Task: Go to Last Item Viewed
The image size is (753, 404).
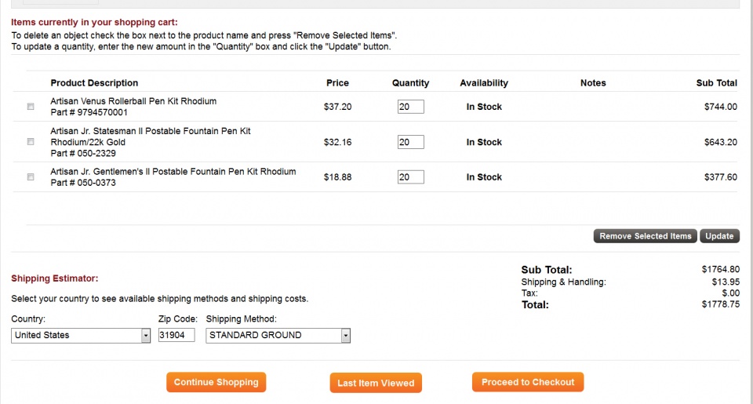Action: [x=376, y=383]
